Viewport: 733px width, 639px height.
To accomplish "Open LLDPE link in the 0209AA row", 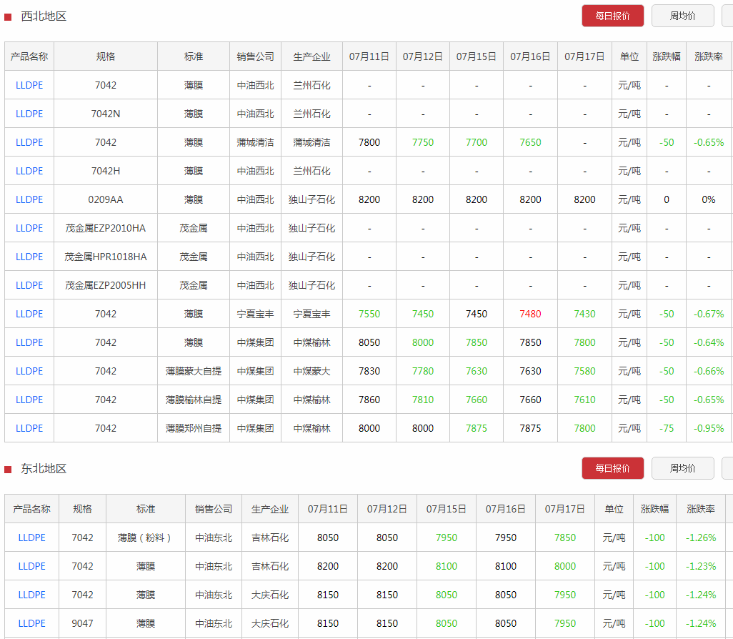I will [x=29, y=199].
